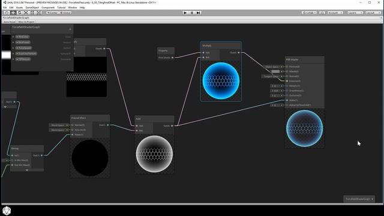384x216 pixels.
Task: Open the File menu
Action: click(5, 8)
